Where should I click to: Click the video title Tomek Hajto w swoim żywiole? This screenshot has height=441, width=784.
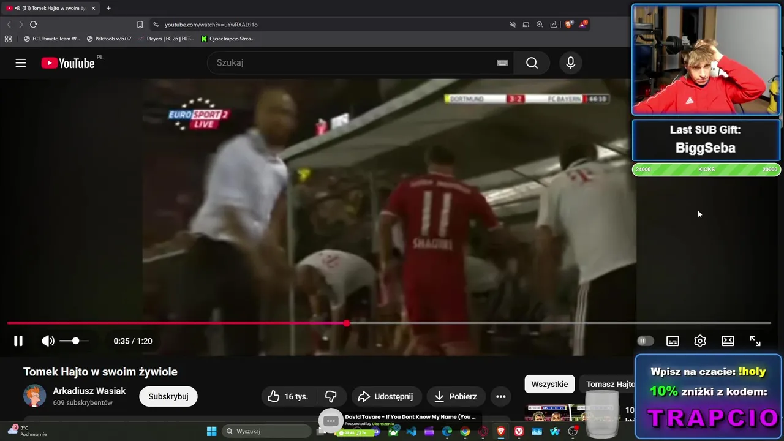(100, 372)
